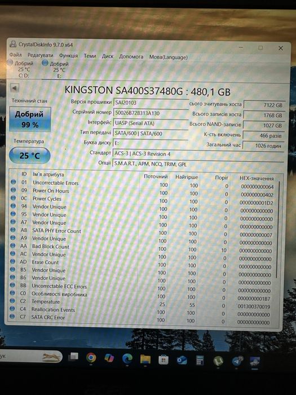The height and width of the screenshot is (395, 296).
Task: Click the power on count 466 разів
Action: pos(263,135)
